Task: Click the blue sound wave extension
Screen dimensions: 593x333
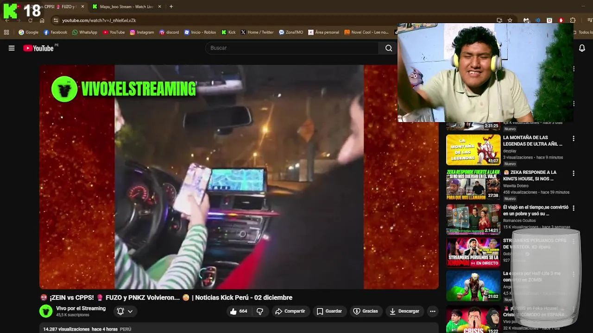Action: [x=538, y=20]
